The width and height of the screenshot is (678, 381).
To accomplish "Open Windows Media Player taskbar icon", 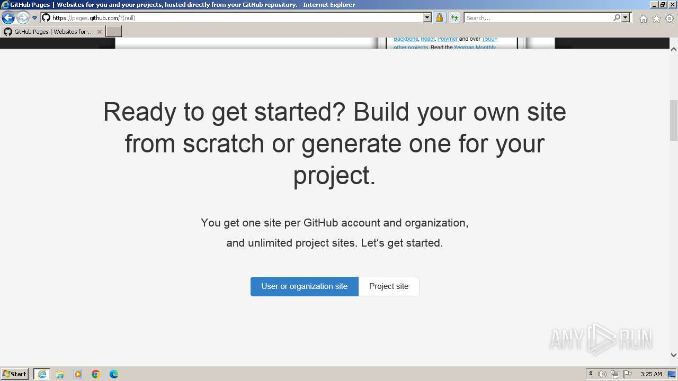I will (x=78, y=374).
